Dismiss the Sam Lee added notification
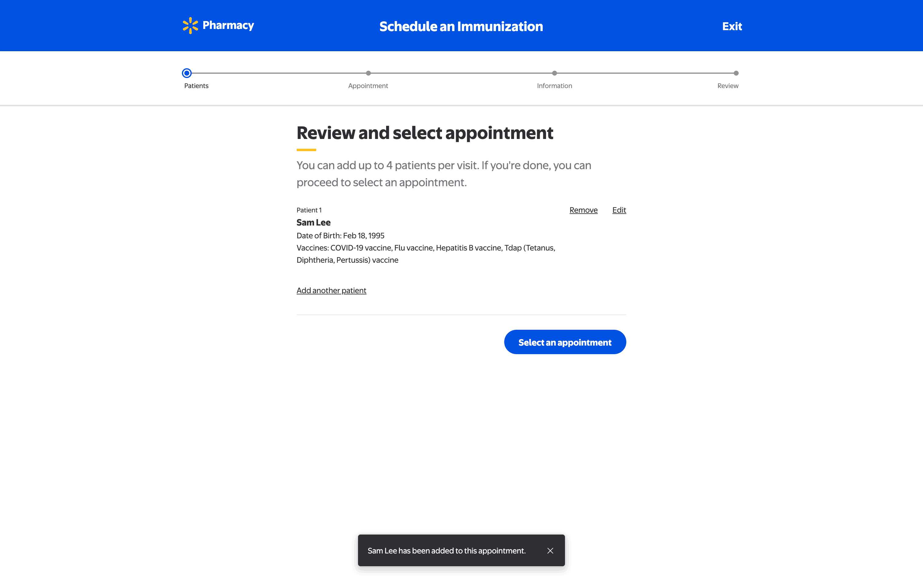923x576 pixels. point(550,550)
